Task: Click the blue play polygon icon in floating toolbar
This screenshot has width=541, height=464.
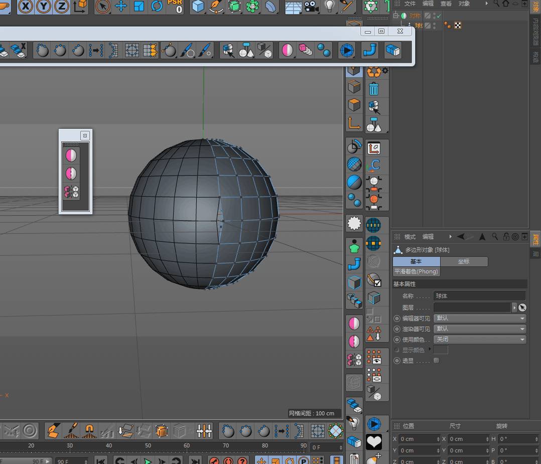Action: (347, 50)
